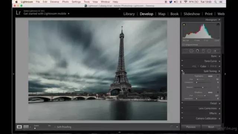The width and height of the screenshot is (238, 134).
Task: Open the Highlights color swatch
Action: tap(210, 76)
